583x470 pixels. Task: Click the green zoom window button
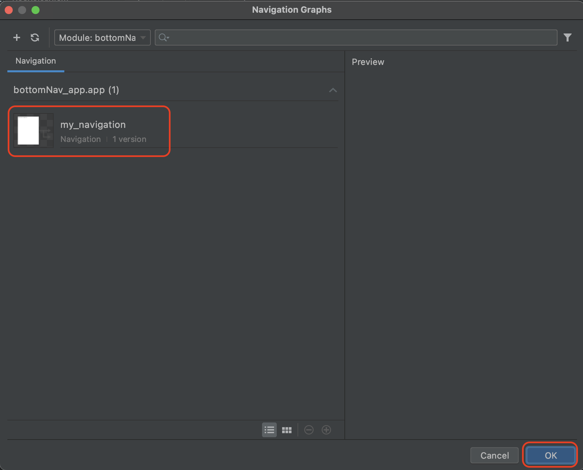(x=36, y=10)
